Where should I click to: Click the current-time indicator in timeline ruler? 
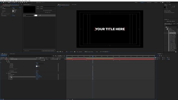pos(93,56)
